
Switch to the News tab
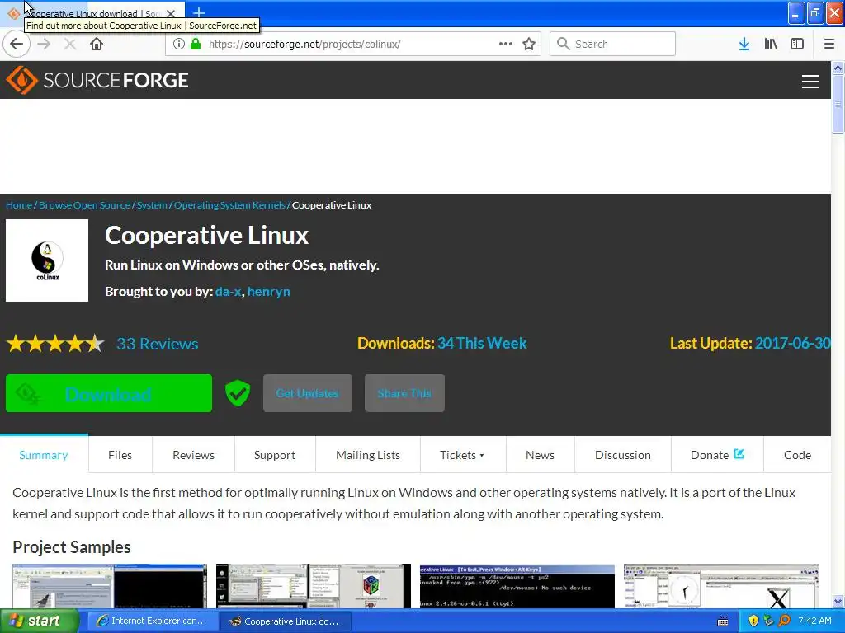coord(540,455)
